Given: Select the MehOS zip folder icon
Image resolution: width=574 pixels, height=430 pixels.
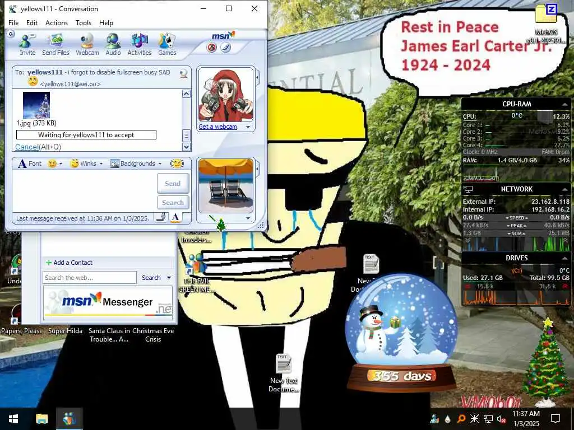Looking at the screenshot, I should click(546, 24).
